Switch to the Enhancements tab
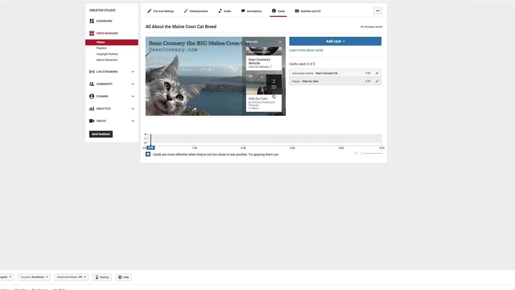Viewport: 515px width, 290px height. click(196, 11)
